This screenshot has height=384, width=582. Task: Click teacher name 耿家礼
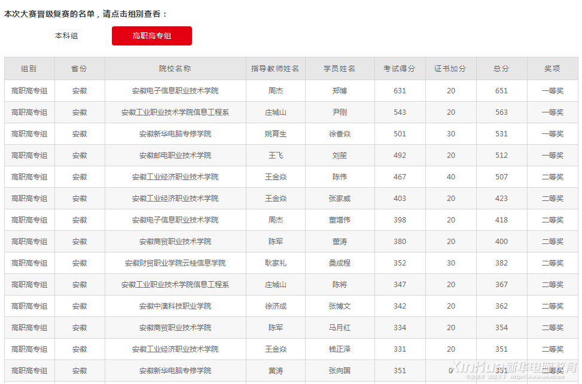[x=275, y=263]
